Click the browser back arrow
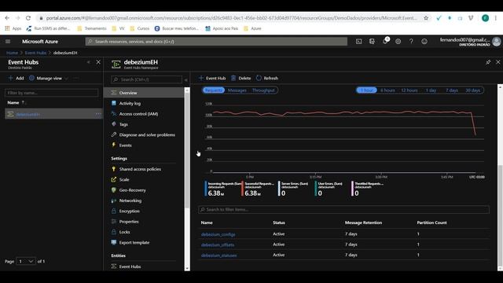This screenshot has height=283, width=503. tap(7, 18)
